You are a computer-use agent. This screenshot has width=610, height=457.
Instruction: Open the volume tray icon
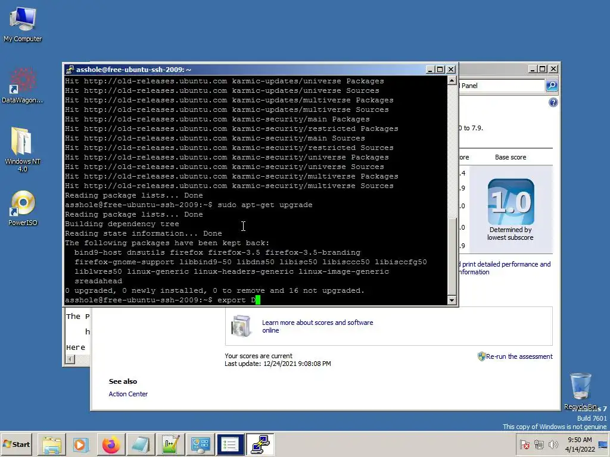point(553,445)
